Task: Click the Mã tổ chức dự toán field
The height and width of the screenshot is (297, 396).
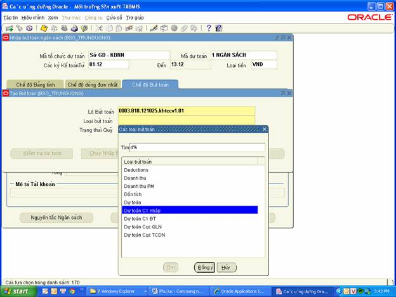Action: [x=129, y=55]
